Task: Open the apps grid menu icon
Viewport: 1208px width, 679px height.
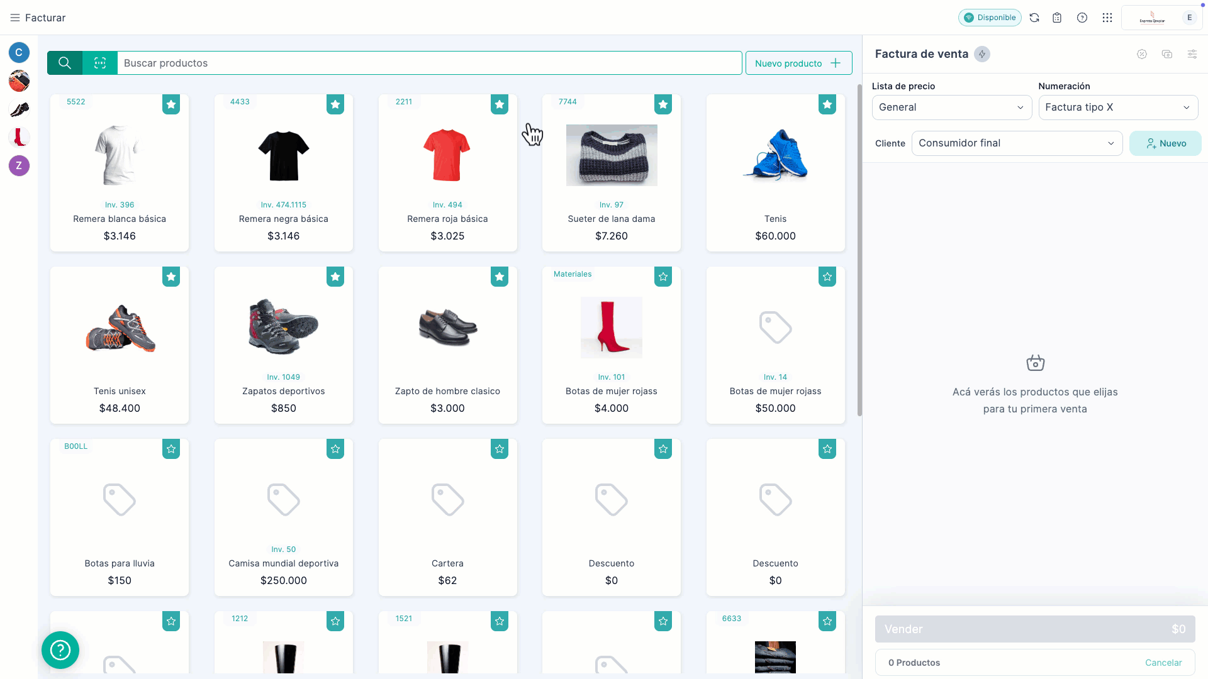Action: [x=1107, y=18]
